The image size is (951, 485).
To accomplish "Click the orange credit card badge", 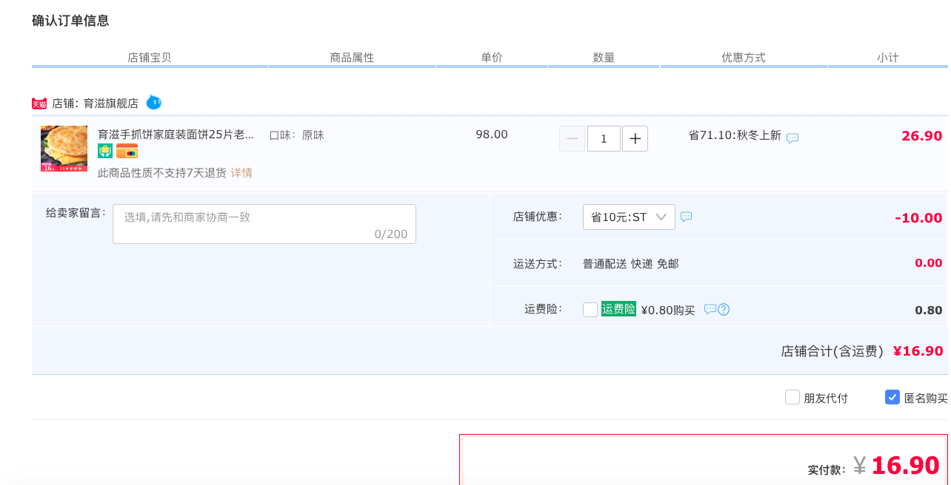I will pyautogui.click(x=127, y=151).
